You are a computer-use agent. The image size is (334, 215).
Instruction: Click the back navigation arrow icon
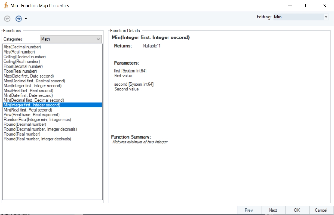coord(7,19)
